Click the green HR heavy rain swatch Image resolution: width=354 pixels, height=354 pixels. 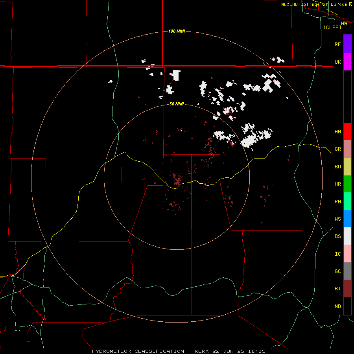coord(347,184)
